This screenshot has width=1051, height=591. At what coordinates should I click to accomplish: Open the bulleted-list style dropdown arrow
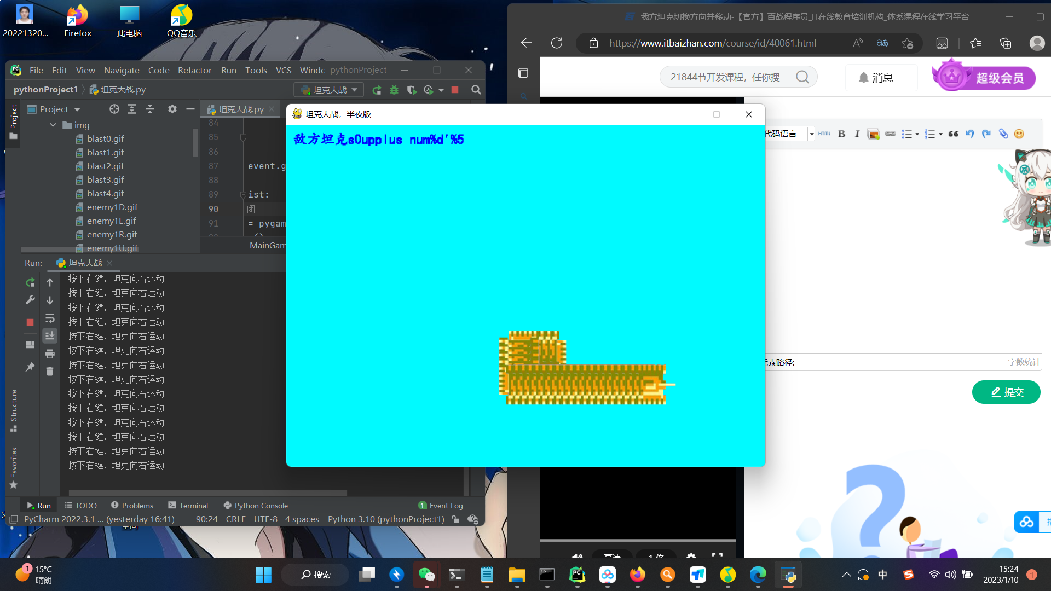[x=917, y=134]
